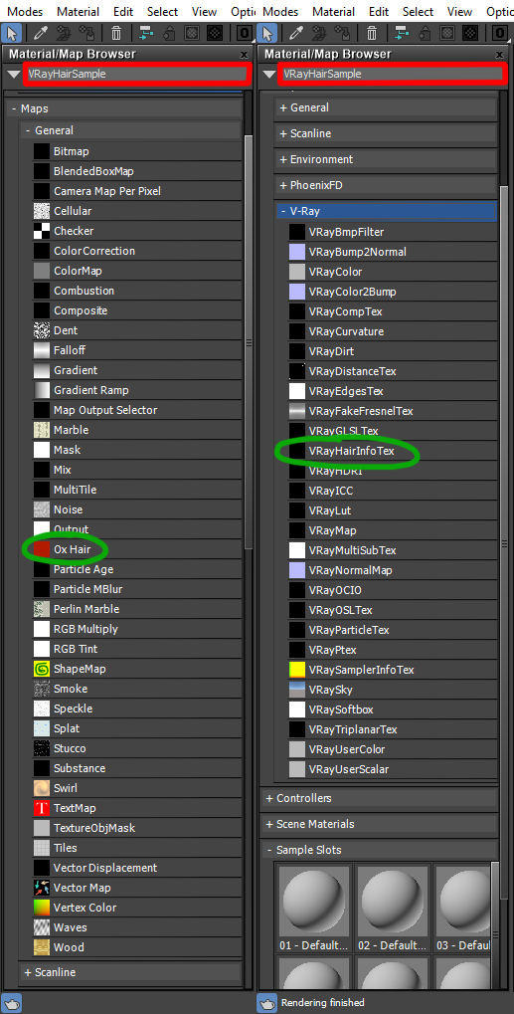Click right panel search field VRayHairSample
This screenshot has width=514, height=1014.
(393, 75)
